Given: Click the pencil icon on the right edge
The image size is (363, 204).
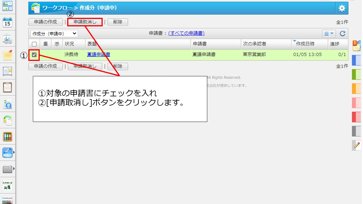Looking at the screenshot, I should coord(356,146).
